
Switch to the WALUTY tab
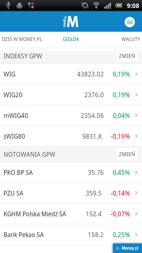coord(131,39)
